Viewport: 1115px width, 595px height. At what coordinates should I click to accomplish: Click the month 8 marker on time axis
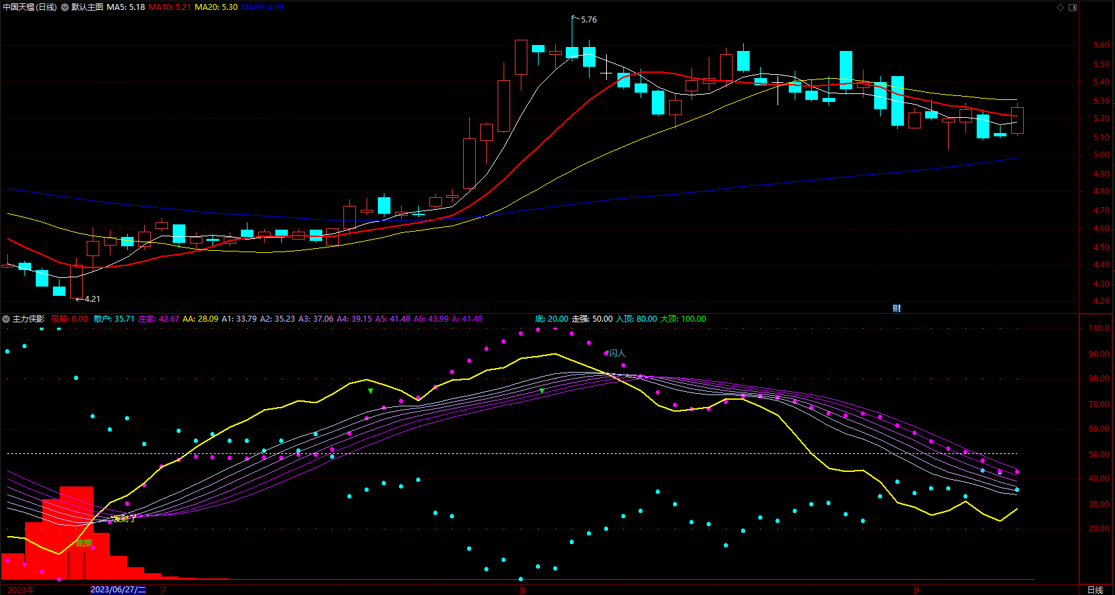click(523, 590)
